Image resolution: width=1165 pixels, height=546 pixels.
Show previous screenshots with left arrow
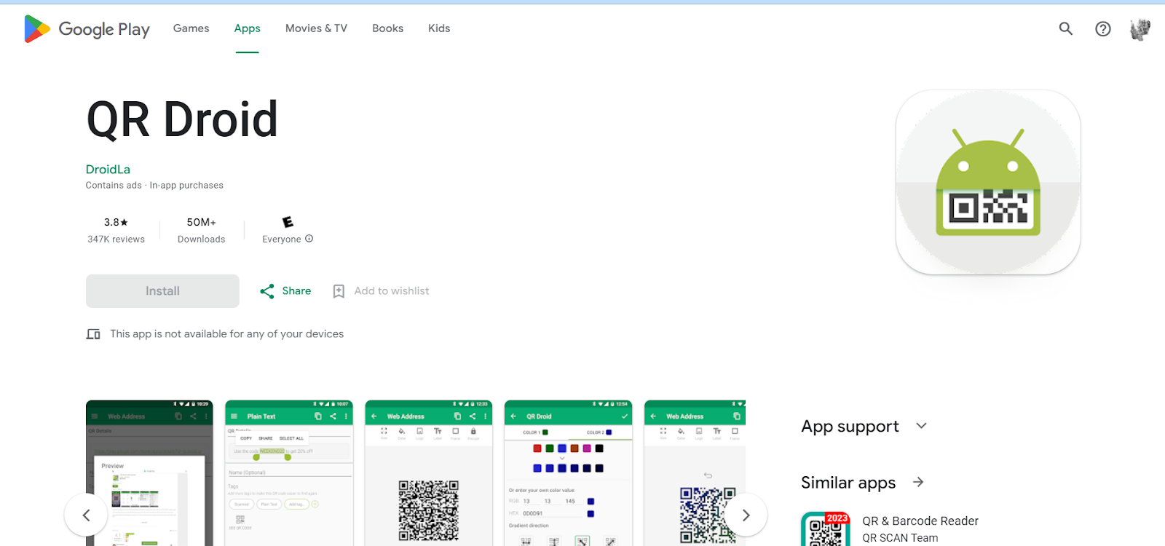(x=86, y=515)
